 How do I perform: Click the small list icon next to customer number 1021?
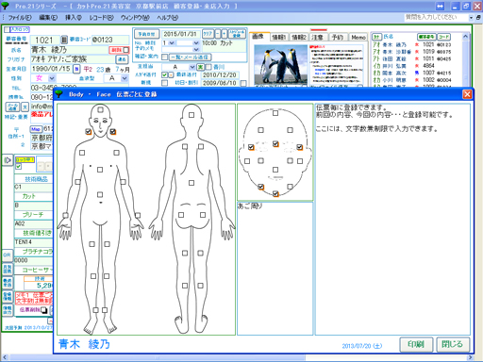pyautogui.click(x=64, y=40)
